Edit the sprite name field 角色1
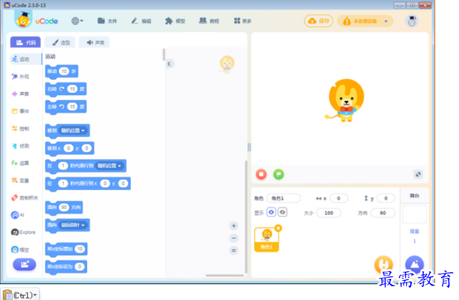The height and width of the screenshot is (300, 459). click(283, 198)
